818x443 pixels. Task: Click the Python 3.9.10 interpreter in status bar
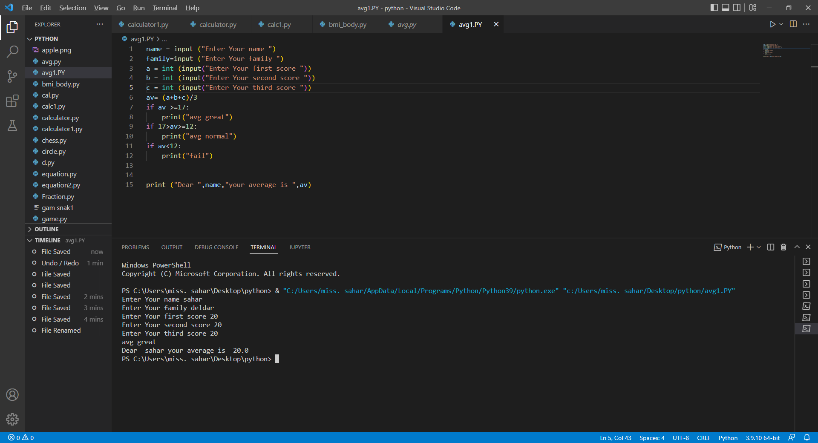coord(763,437)
